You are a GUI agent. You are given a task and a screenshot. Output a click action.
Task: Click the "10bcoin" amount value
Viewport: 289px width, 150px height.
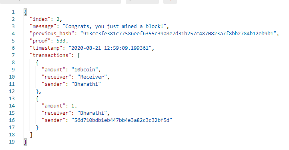85,70
